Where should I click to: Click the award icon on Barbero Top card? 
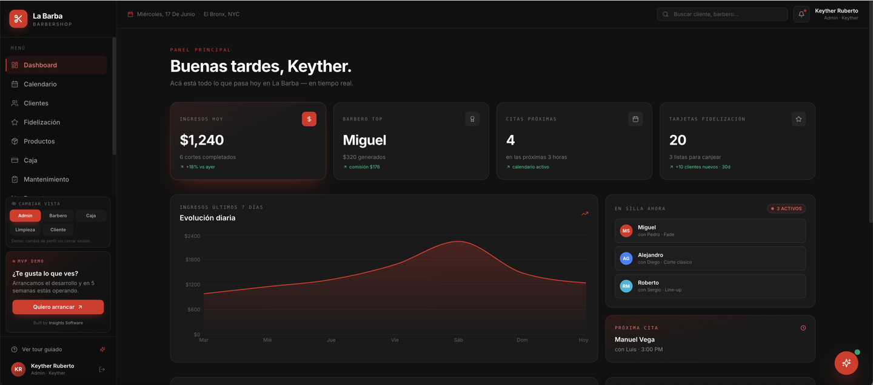[x=472, y=119]
